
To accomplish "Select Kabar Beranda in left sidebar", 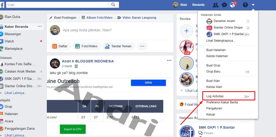I will coord(16,27).
